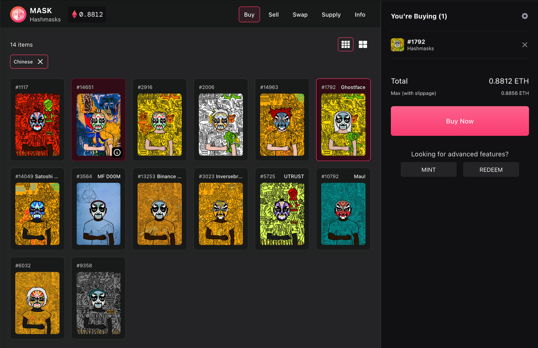Remove #1792 from the buying cart
This screenshot has width=538, height=348.
525,45
